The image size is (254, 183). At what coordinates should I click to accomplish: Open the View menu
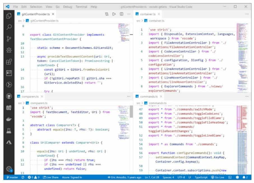pos(49,7)
